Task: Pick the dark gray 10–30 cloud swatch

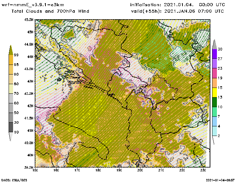Action: point(11,127)
